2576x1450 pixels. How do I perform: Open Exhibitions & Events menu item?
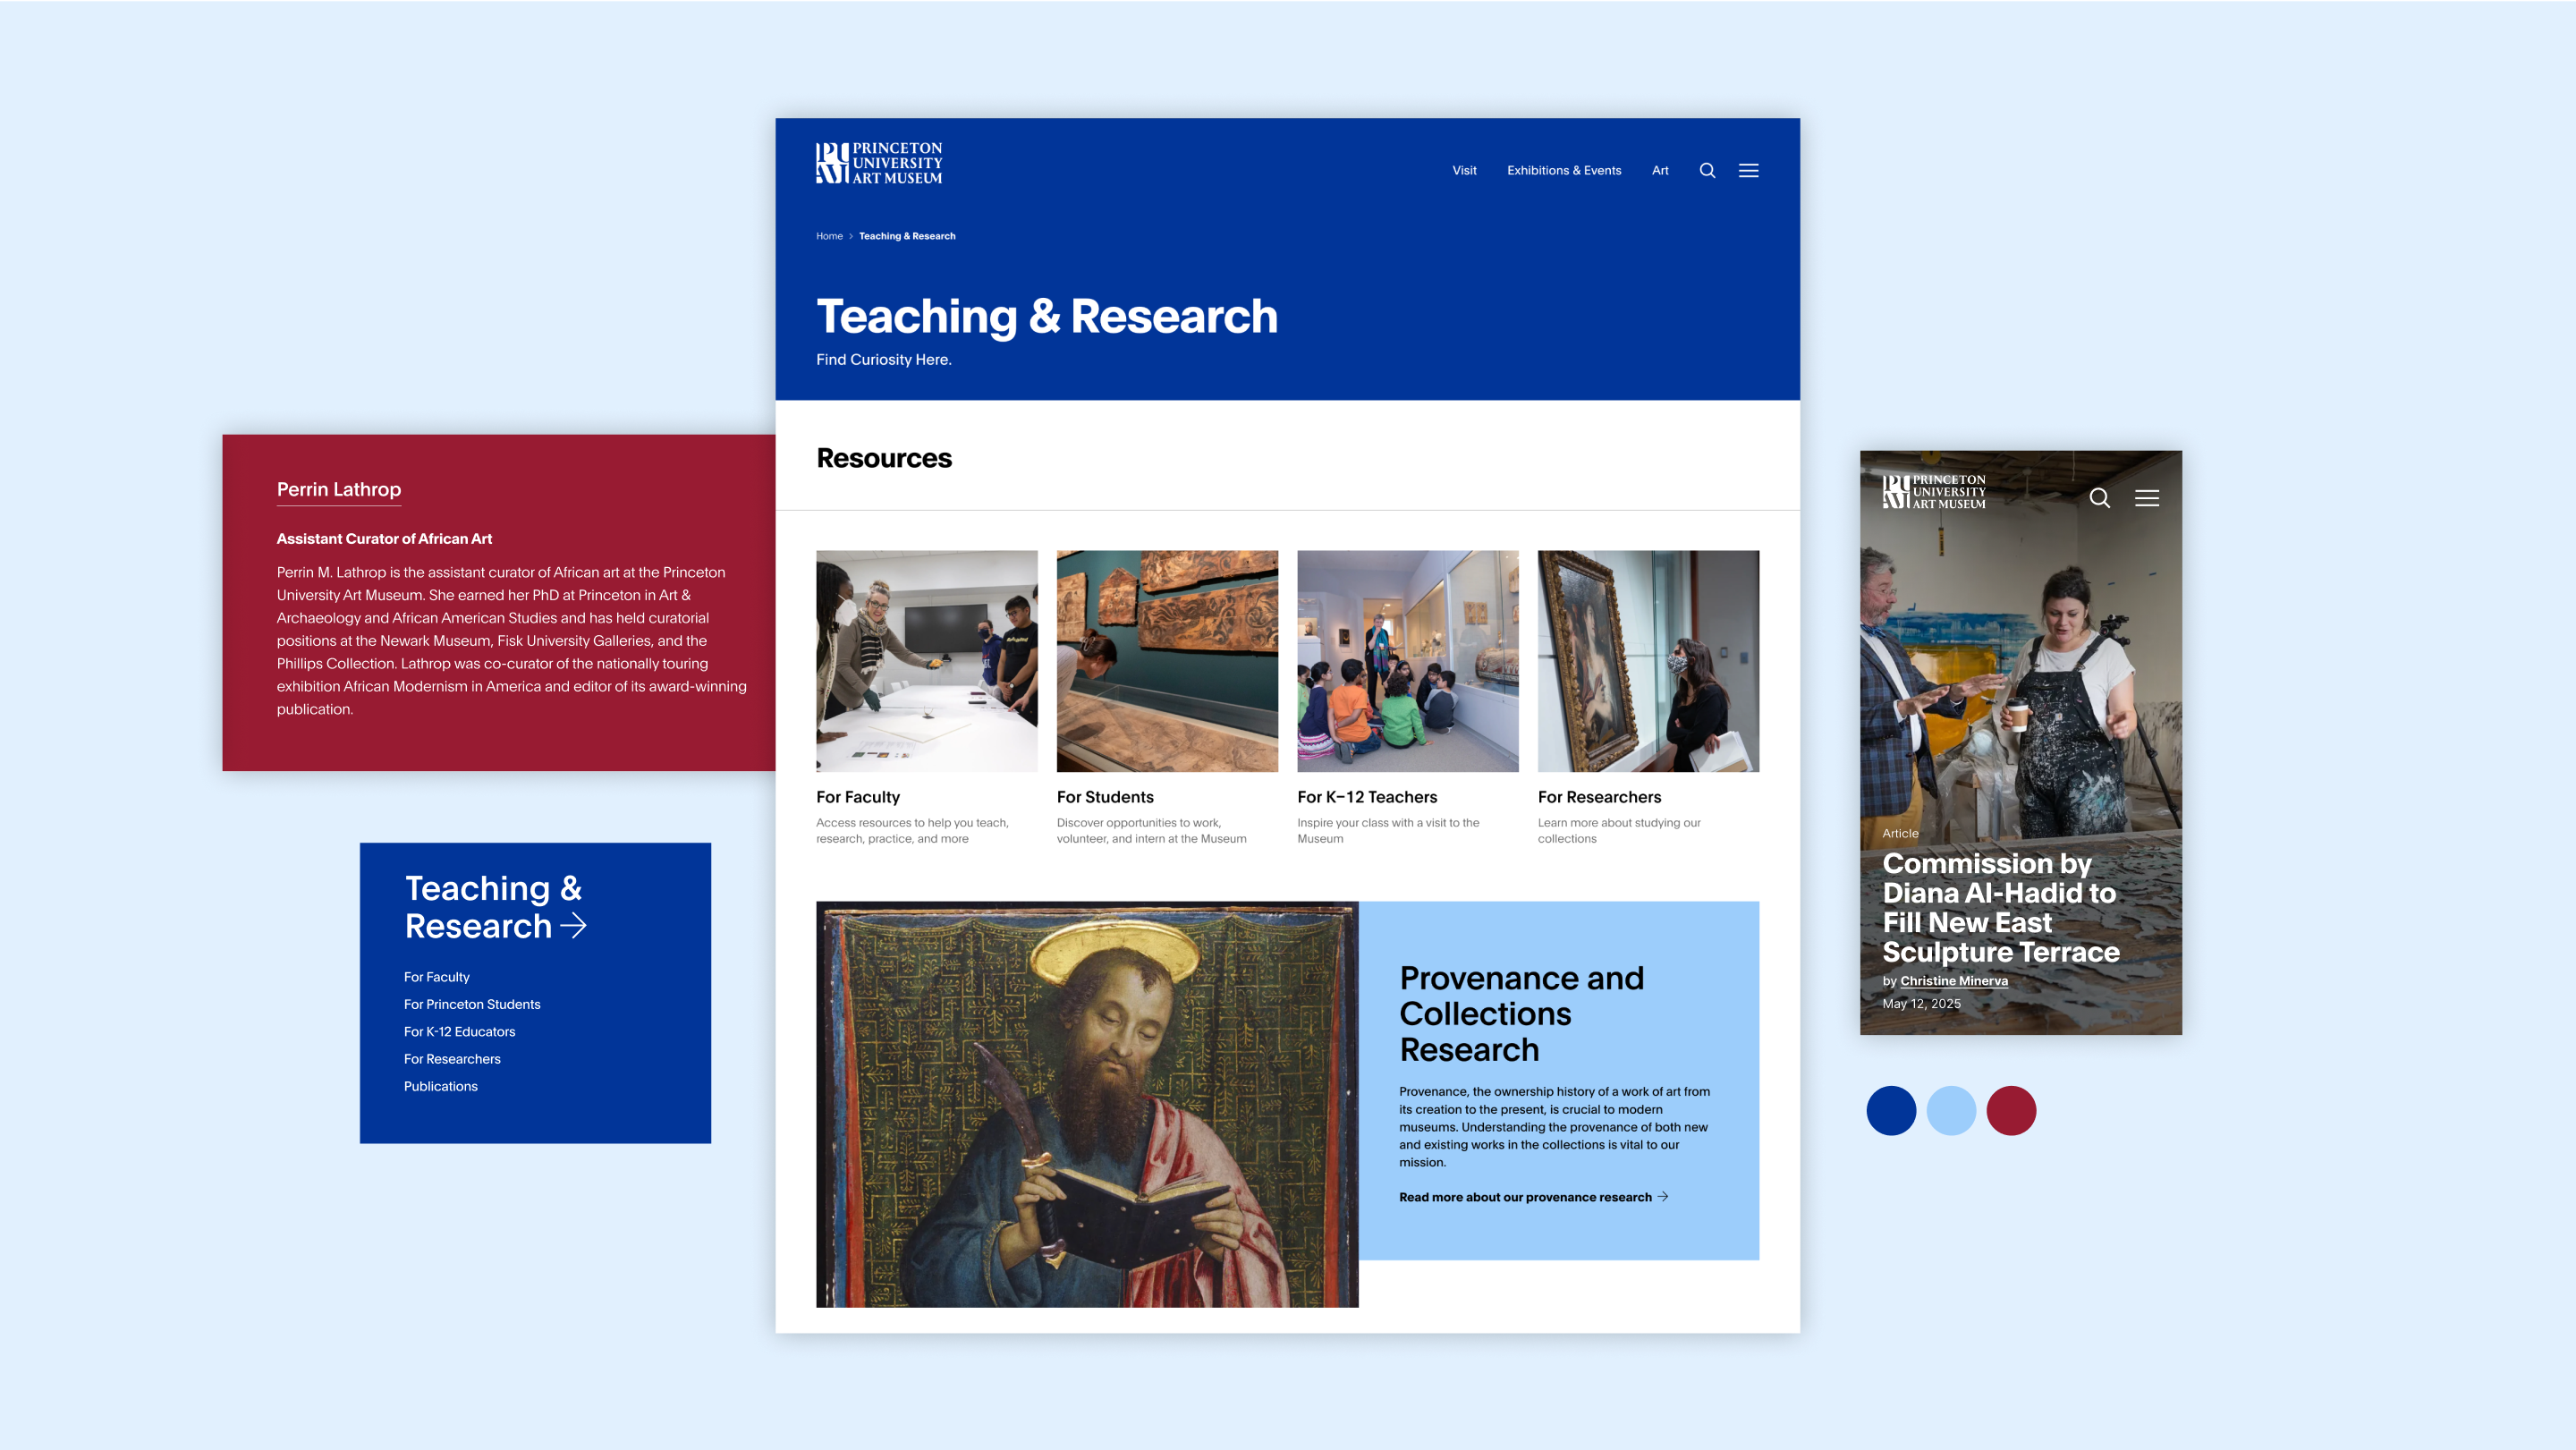point(1563,170)
